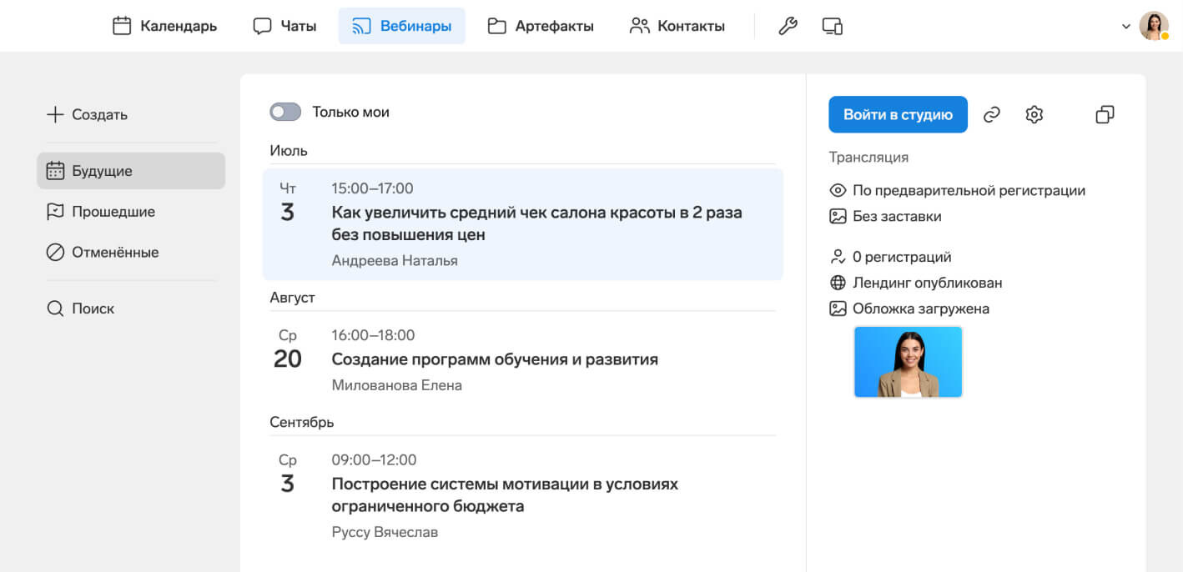Select webinar Создание программ обучения и развития

coord(523,359)
